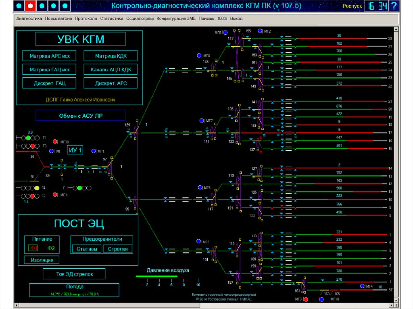Select the blue МГ7 signal indicator
The width and height of the screenshot is (413, 309).
tap(202, 120)
